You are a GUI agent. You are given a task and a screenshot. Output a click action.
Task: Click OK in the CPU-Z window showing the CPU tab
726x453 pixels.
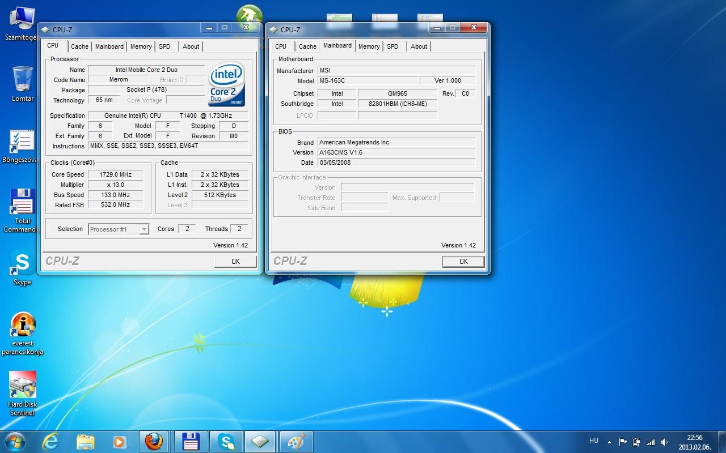235,262
